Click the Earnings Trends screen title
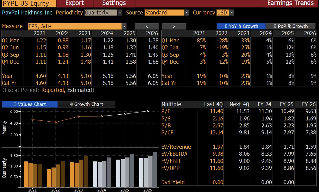The height and width of the screenshot is (192, 319). click(290, 3)
